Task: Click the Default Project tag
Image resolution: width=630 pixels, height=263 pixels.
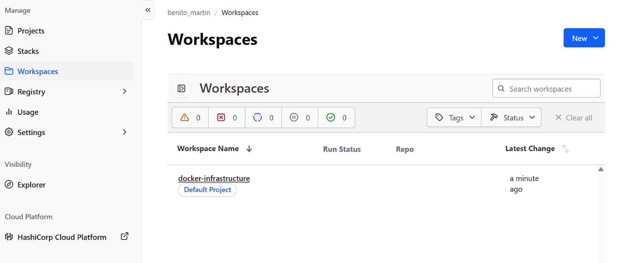Action: tap(208, 190)
